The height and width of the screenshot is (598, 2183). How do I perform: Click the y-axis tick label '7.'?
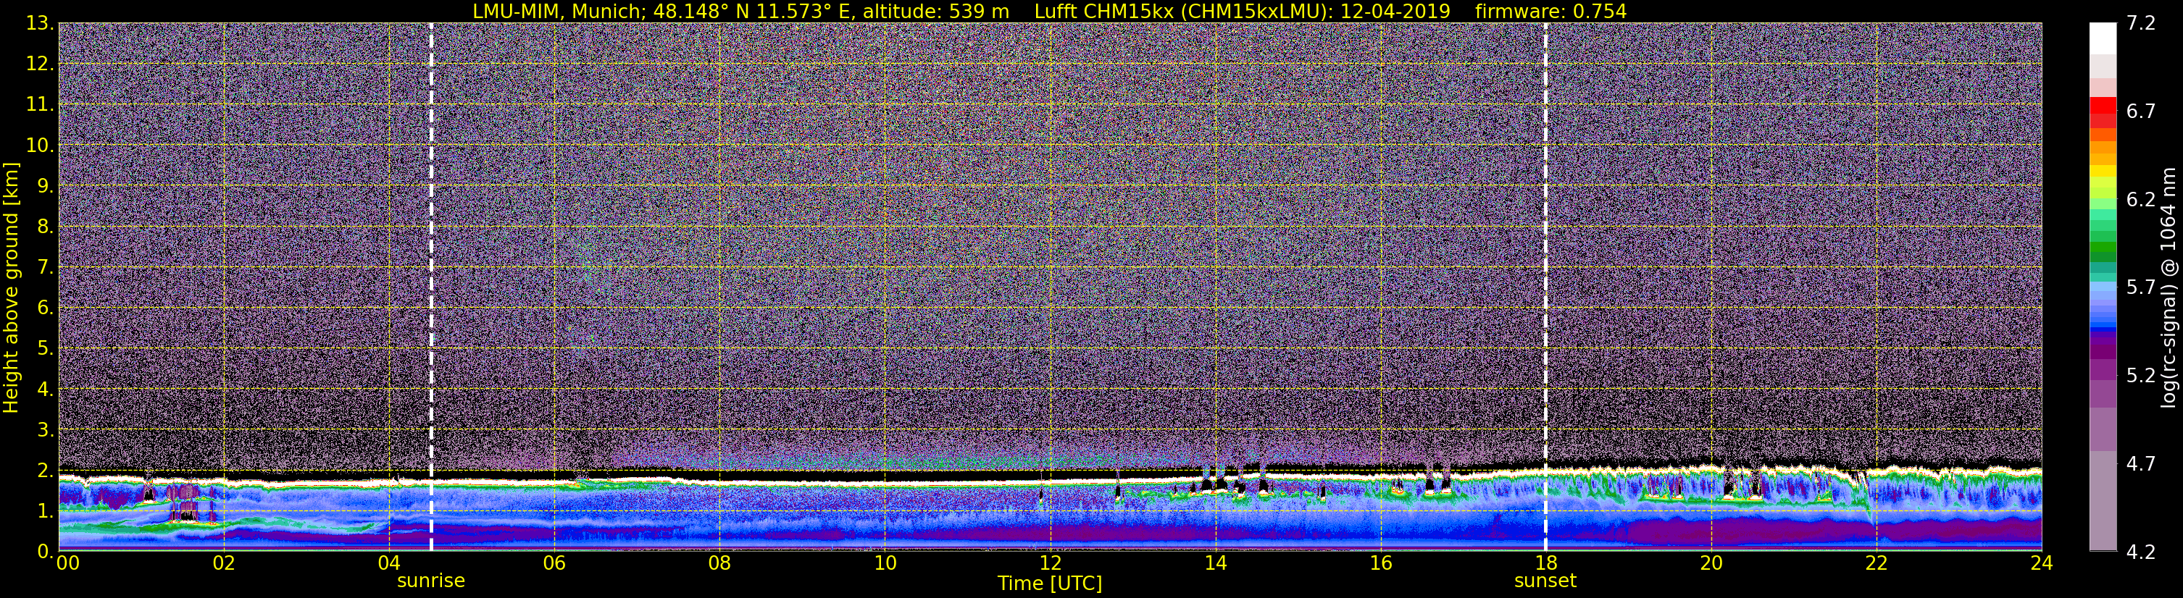click(45, 267)
